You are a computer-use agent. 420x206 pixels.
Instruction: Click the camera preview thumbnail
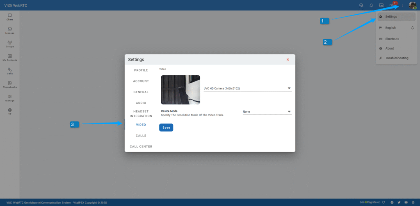[x=180, y=90]
